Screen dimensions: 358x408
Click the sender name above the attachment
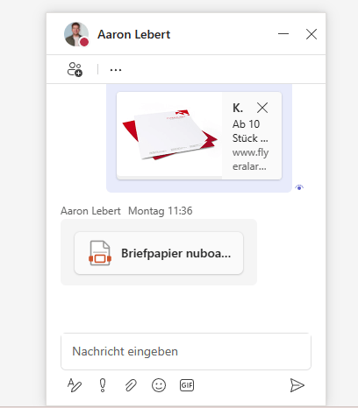click(90, 211)
